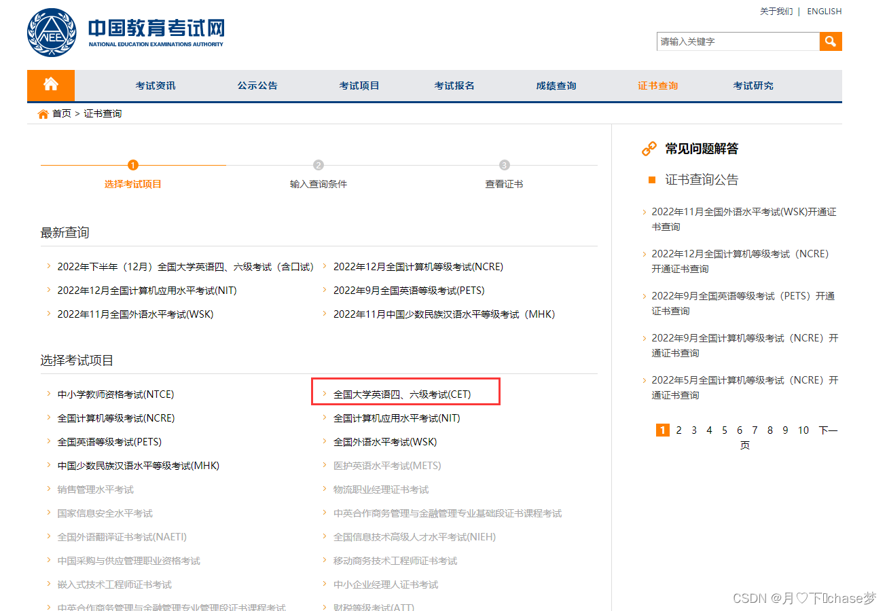
Task: Click 证书查询 in the breadcrumb
Action: coord(103,113)
